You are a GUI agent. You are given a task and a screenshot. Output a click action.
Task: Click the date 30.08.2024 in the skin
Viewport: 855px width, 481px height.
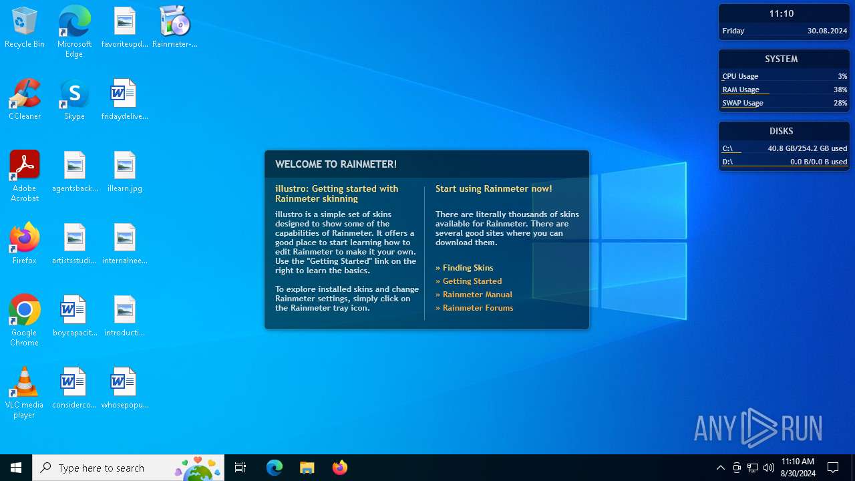tap(827, 31)
